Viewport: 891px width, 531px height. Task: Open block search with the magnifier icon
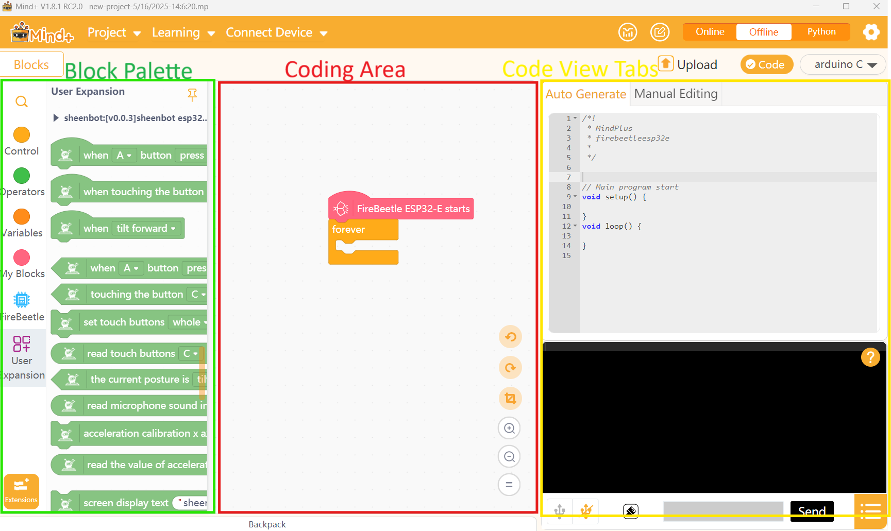pos(22,101)
